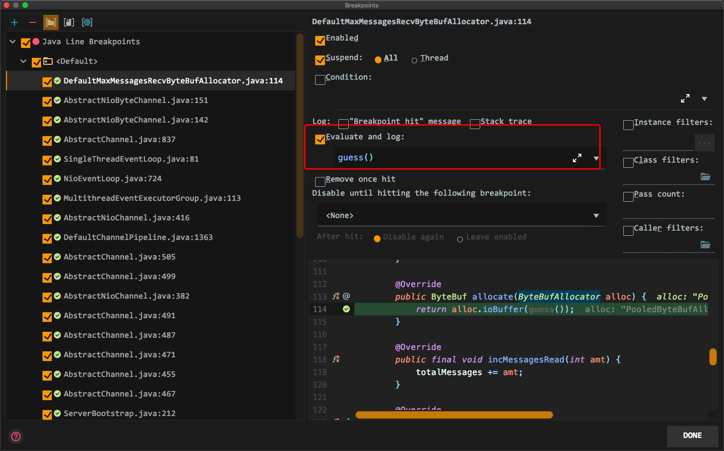
Task: Select the Thread suspend radio option
Action: [414, 61]
